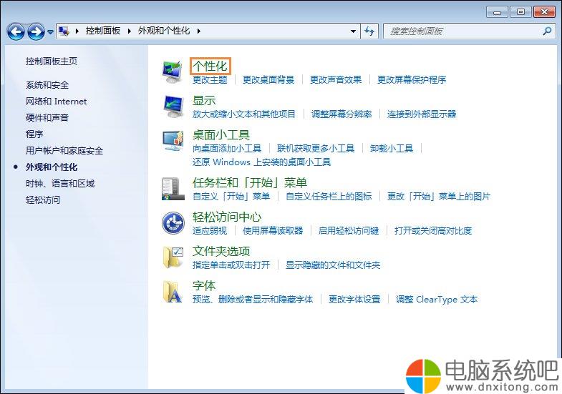Viewport: 562px width, 394px height.
Task: Open the 显示 heading link
Action: click(x=204, y=100)
